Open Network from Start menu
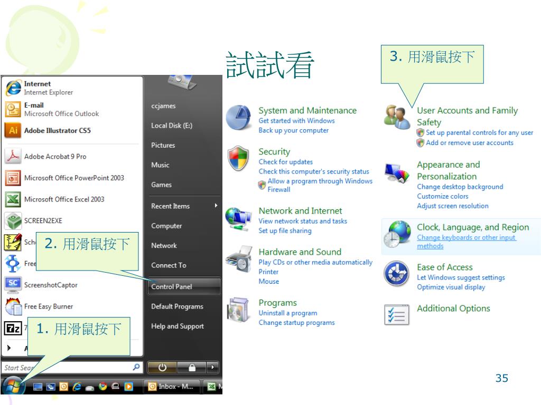The image size is (541, 405). pos(164,246)
